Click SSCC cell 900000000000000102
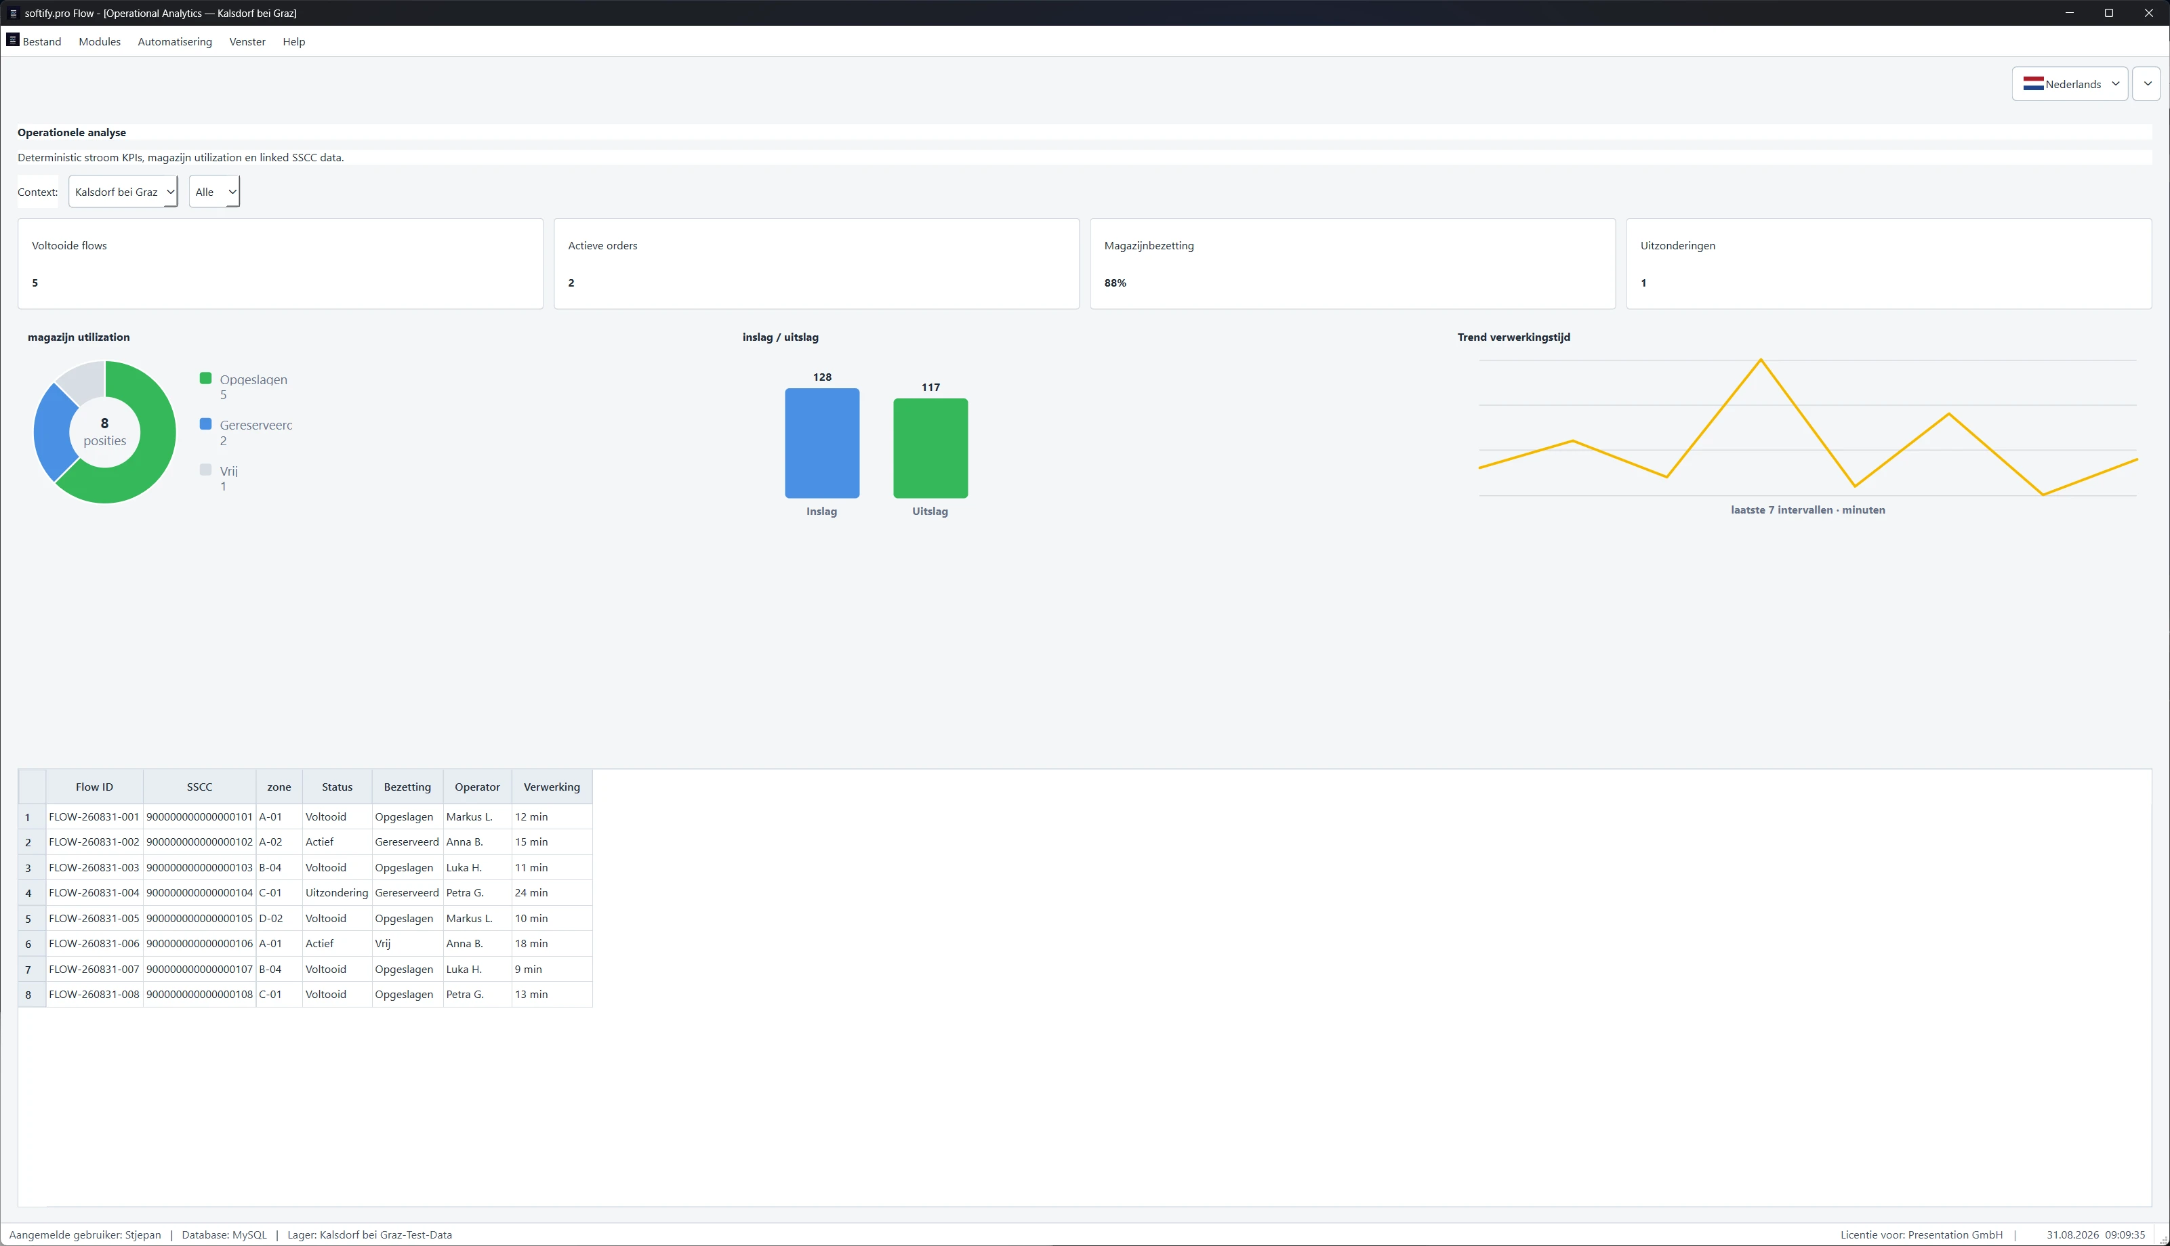The width and height of the screenshot is (2170, 1246). (x=199, y=842)
